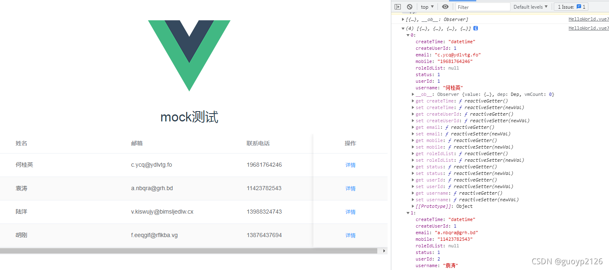Image resolution: width=609 pixels, height=270 pixels.
Task: Expand the get roleIdList getter
Action: click(413, 154)
